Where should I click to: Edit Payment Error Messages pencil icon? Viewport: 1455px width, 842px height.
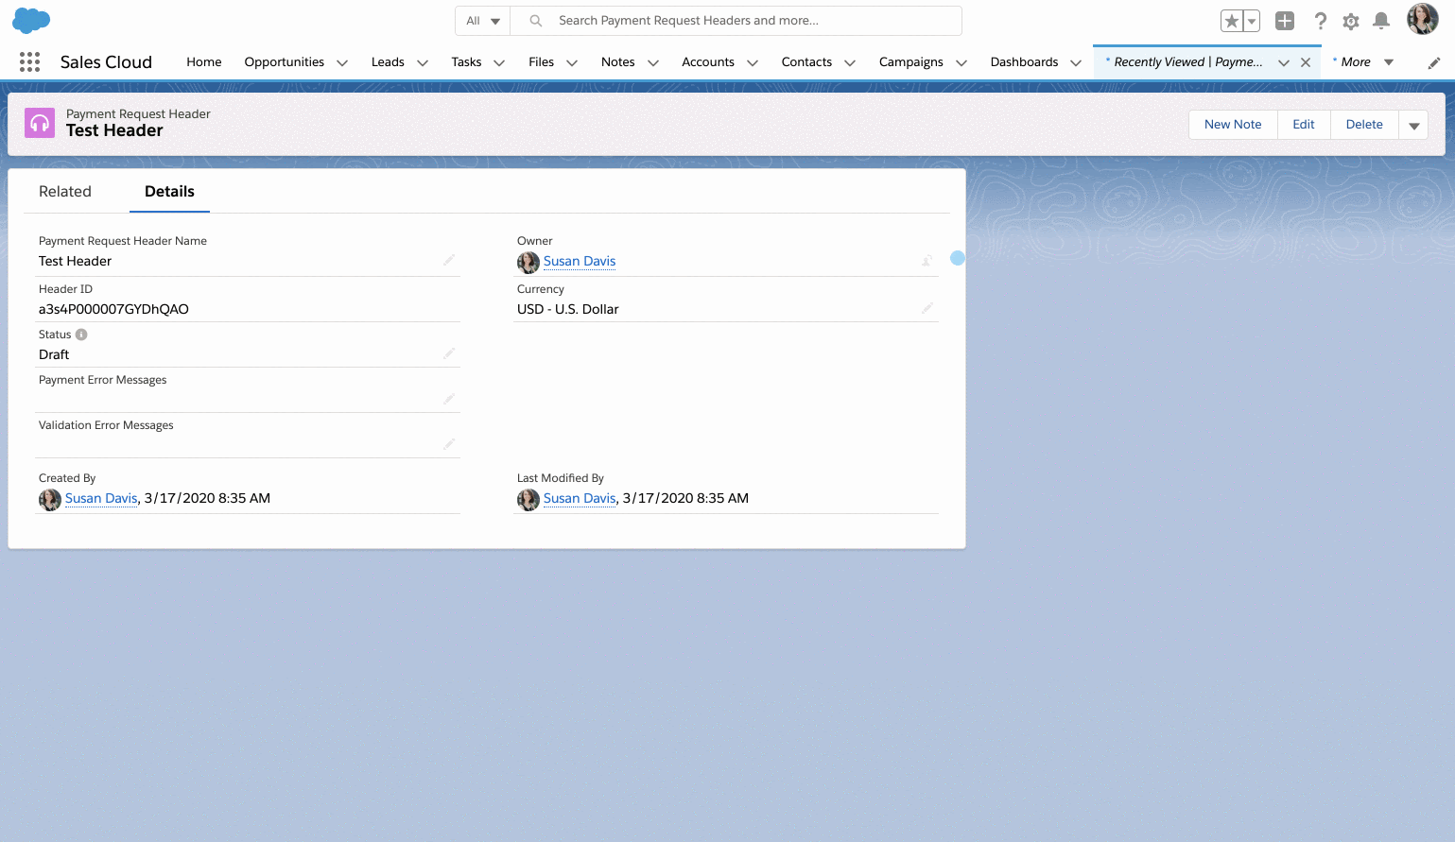click(x=449, y=399)
